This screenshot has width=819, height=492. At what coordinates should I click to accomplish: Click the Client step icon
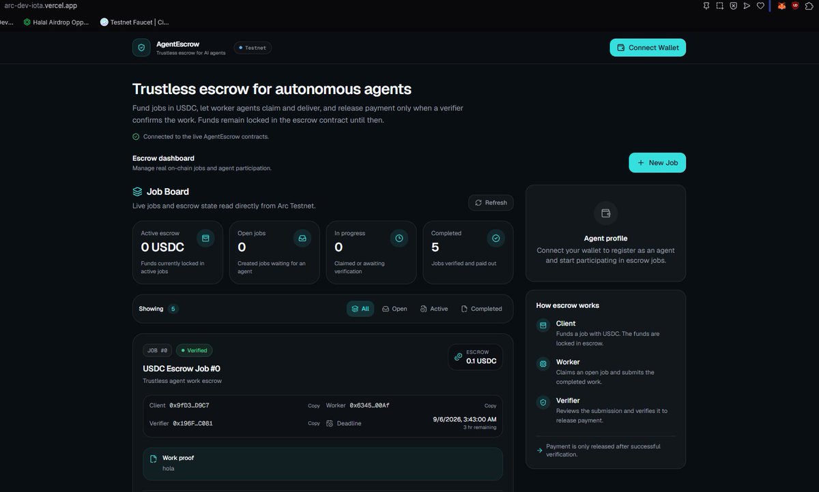pyautogui.click(x=543, y=326)
